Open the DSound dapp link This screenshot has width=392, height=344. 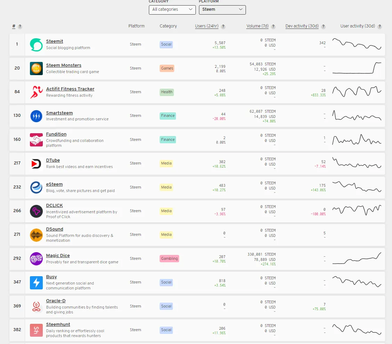[55, 229]
